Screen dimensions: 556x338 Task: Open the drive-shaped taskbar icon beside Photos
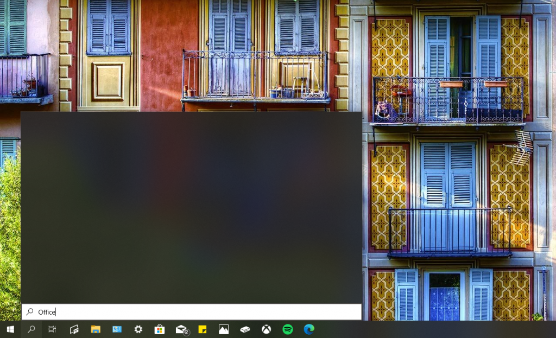tap(245, 329)
